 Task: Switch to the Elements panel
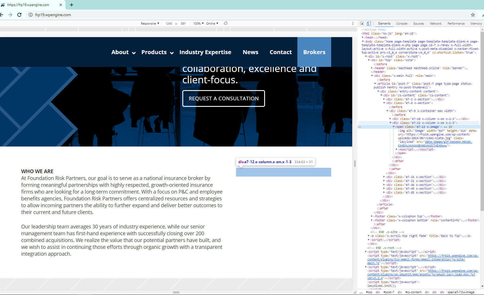(384, 24)
